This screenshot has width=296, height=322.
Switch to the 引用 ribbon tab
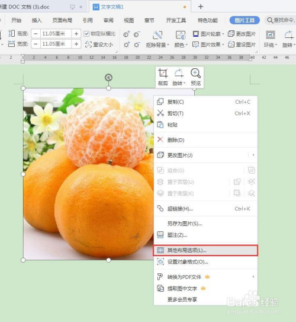click(x=88, y=20)
